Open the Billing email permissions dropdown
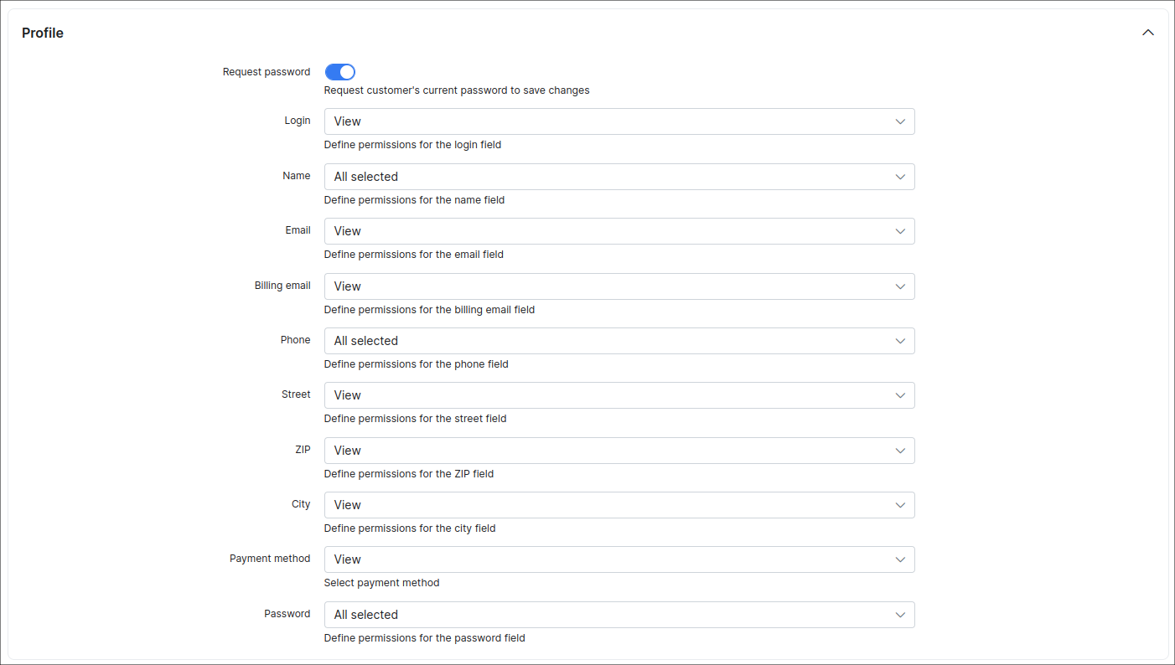Screen dimensions: 1175x665 tap(619, 286)
